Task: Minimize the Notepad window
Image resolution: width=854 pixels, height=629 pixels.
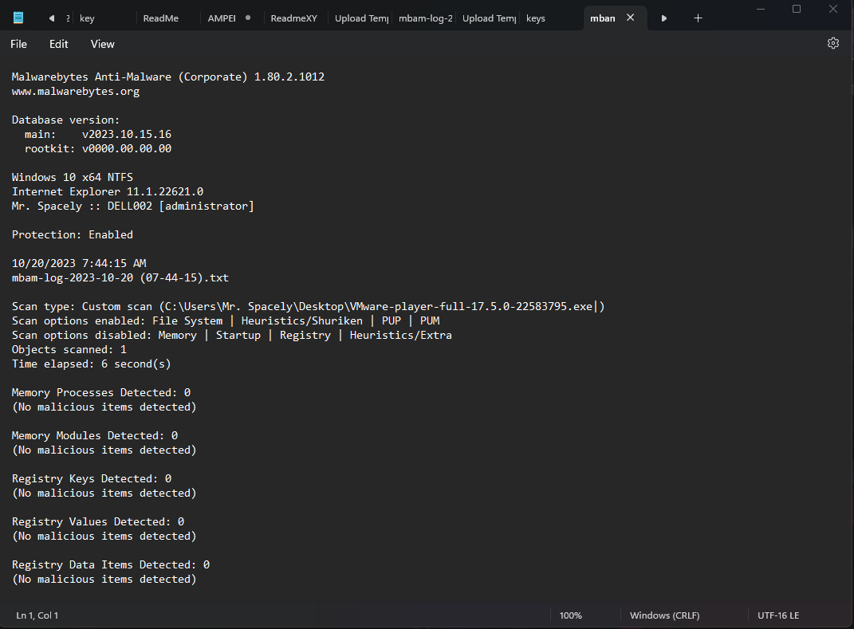Action: coord(761,10)
